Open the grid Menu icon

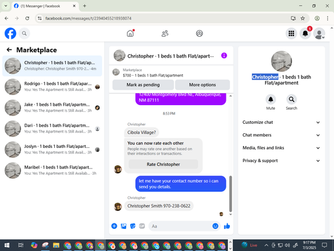tap(291, 33)
